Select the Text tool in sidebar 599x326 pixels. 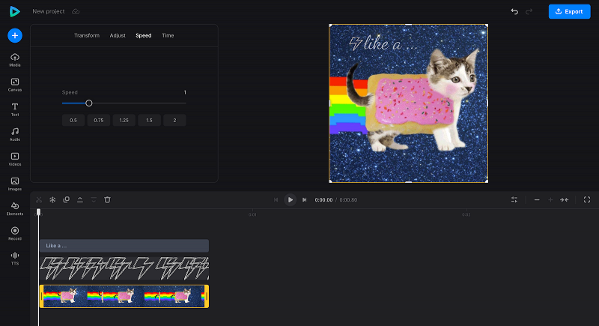[x=15, y=109]
